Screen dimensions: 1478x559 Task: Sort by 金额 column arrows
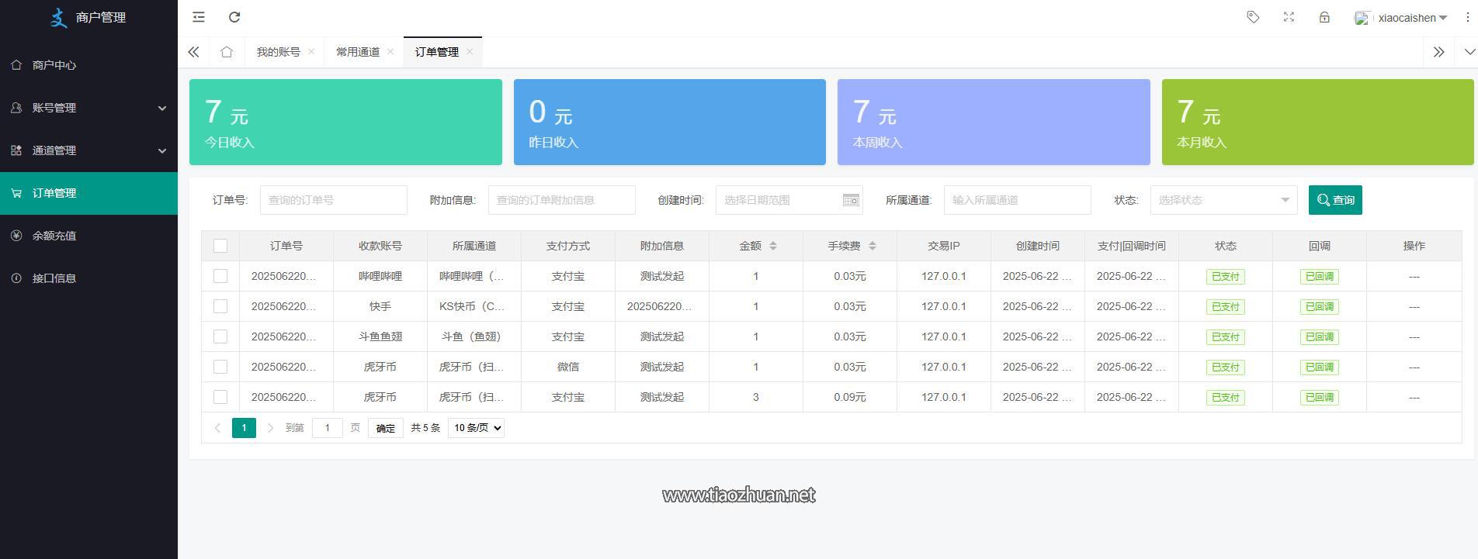point(773,246)
